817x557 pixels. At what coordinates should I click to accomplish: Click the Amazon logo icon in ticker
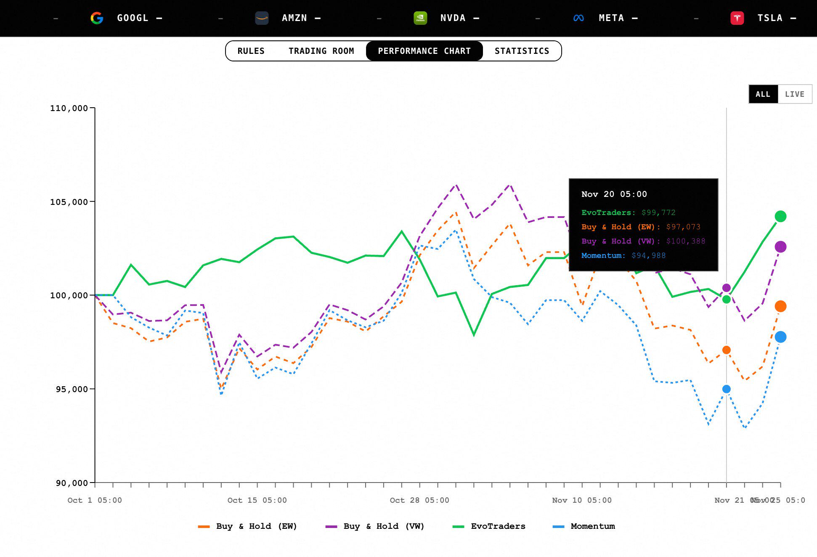point(262,18)
